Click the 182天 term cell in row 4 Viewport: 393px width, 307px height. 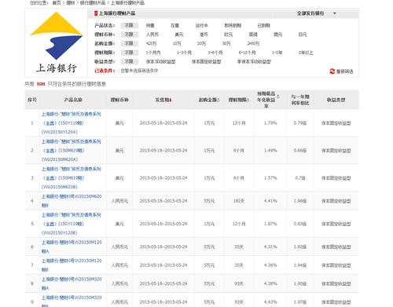click(x=239, y=201)
